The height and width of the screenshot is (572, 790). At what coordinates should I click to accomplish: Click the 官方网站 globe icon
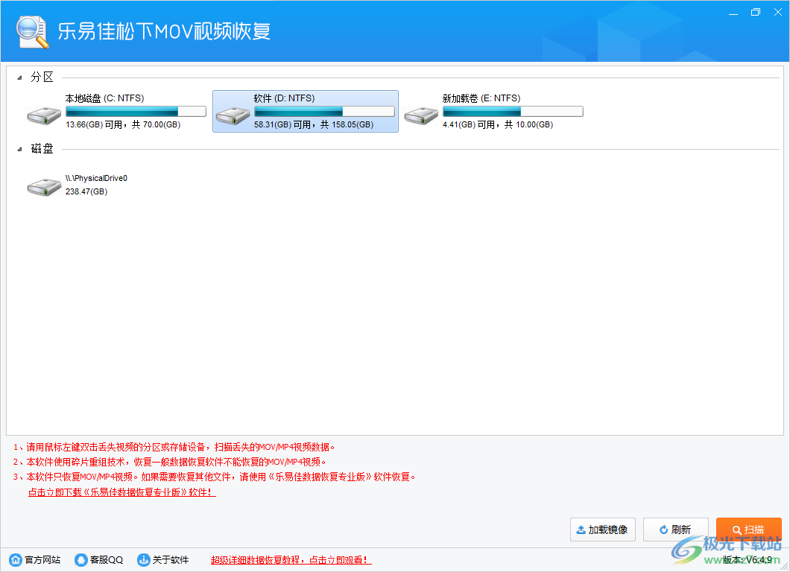point(16,559)
